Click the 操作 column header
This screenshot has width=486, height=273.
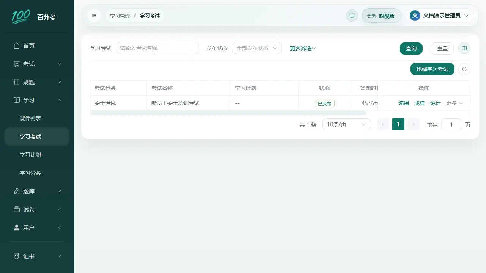click(x=424, y=88)
